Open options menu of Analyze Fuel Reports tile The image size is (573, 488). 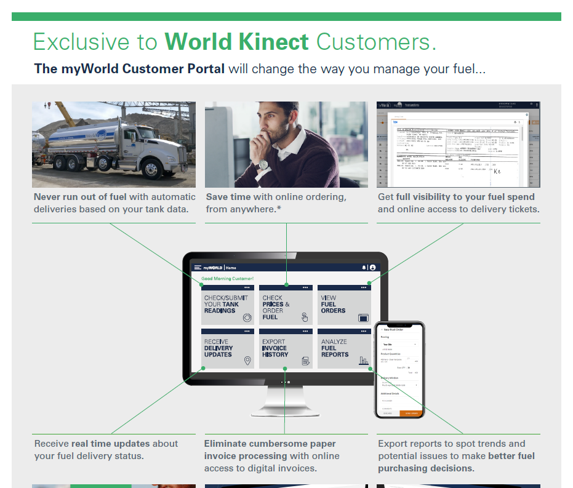point(364,331)
